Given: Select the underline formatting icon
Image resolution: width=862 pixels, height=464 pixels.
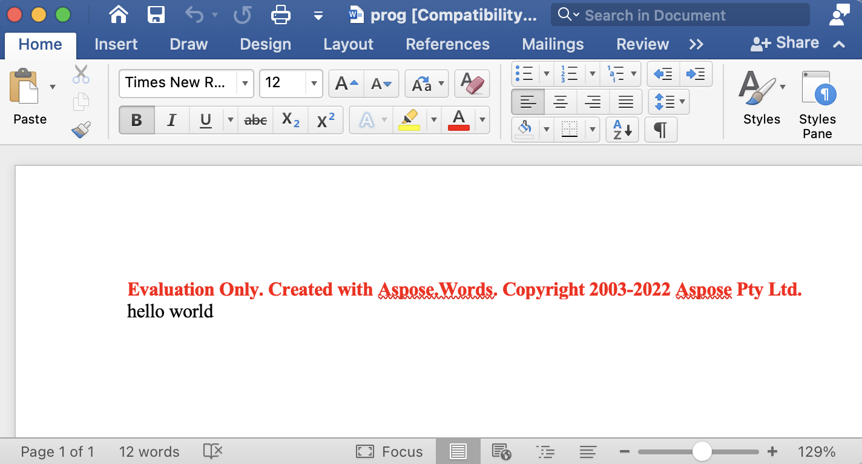Looking at the screenshot, I should point(205,120).
